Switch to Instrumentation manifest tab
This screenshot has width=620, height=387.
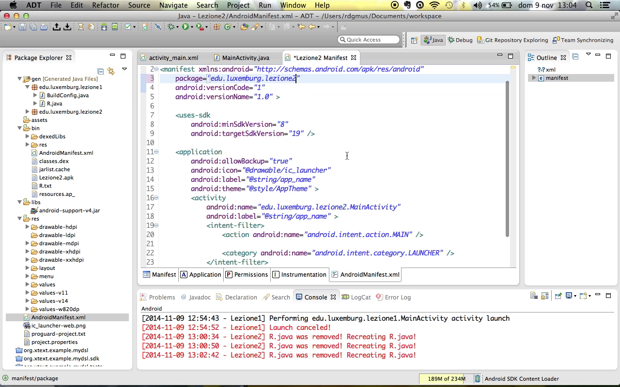click(x=299, y=275)
